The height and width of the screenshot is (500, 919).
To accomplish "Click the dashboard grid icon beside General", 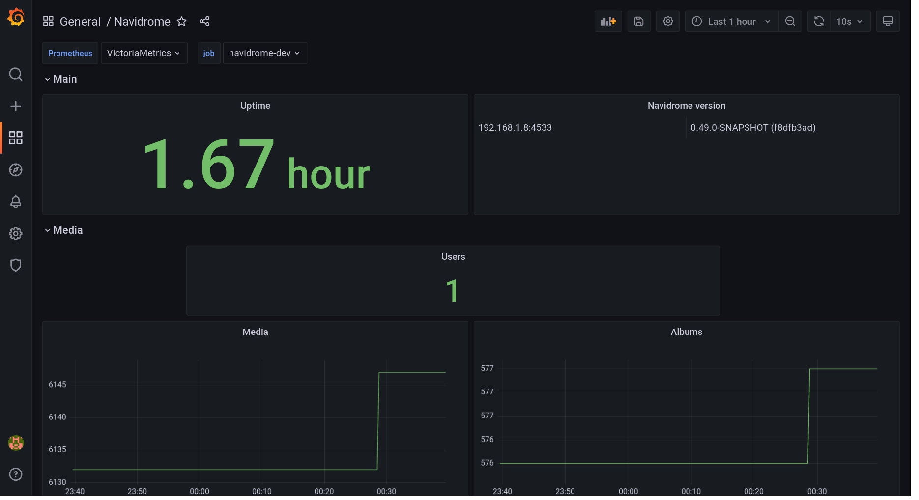I will (48, 21).
